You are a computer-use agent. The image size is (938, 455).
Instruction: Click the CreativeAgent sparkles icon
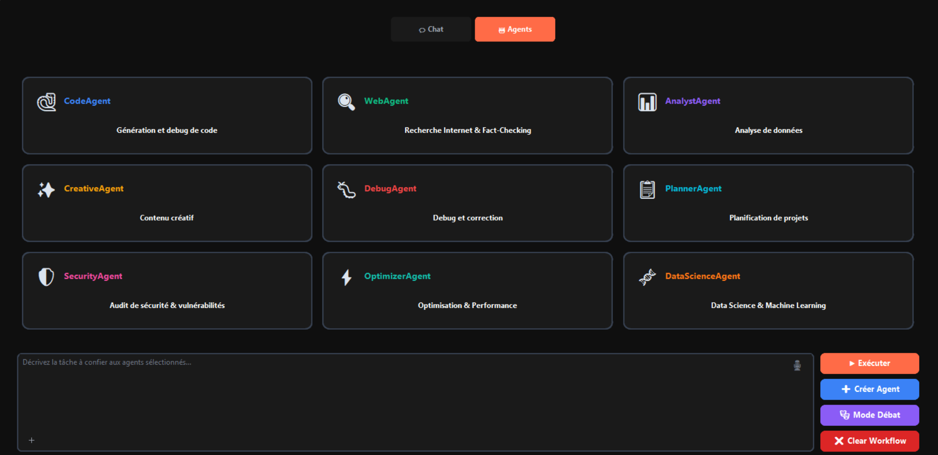click(x=46, y=190)
